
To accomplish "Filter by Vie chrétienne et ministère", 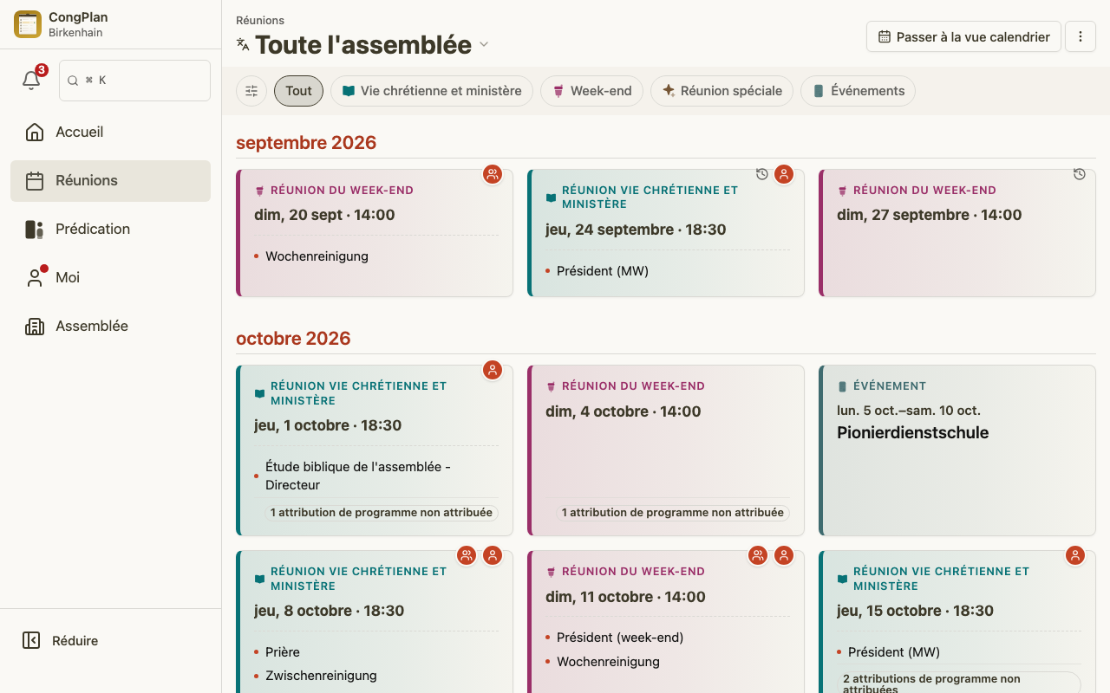I will [432, 91].
